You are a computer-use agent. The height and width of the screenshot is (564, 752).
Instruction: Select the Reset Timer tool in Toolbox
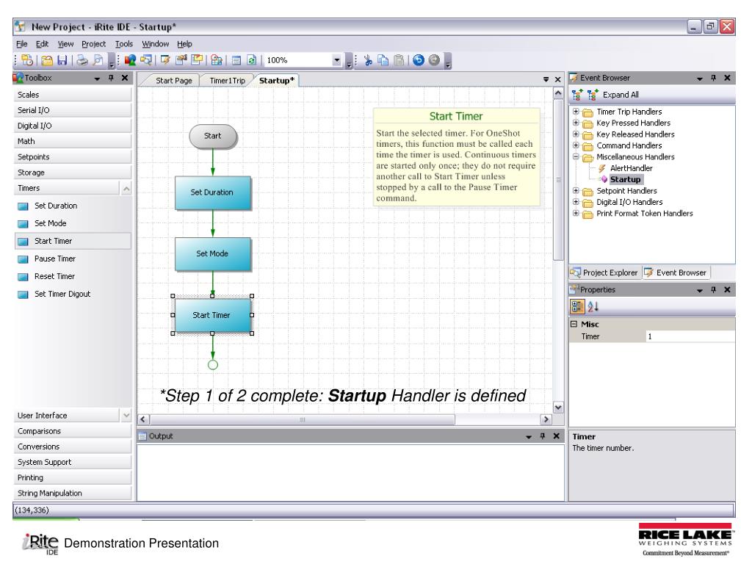(73, 277)
